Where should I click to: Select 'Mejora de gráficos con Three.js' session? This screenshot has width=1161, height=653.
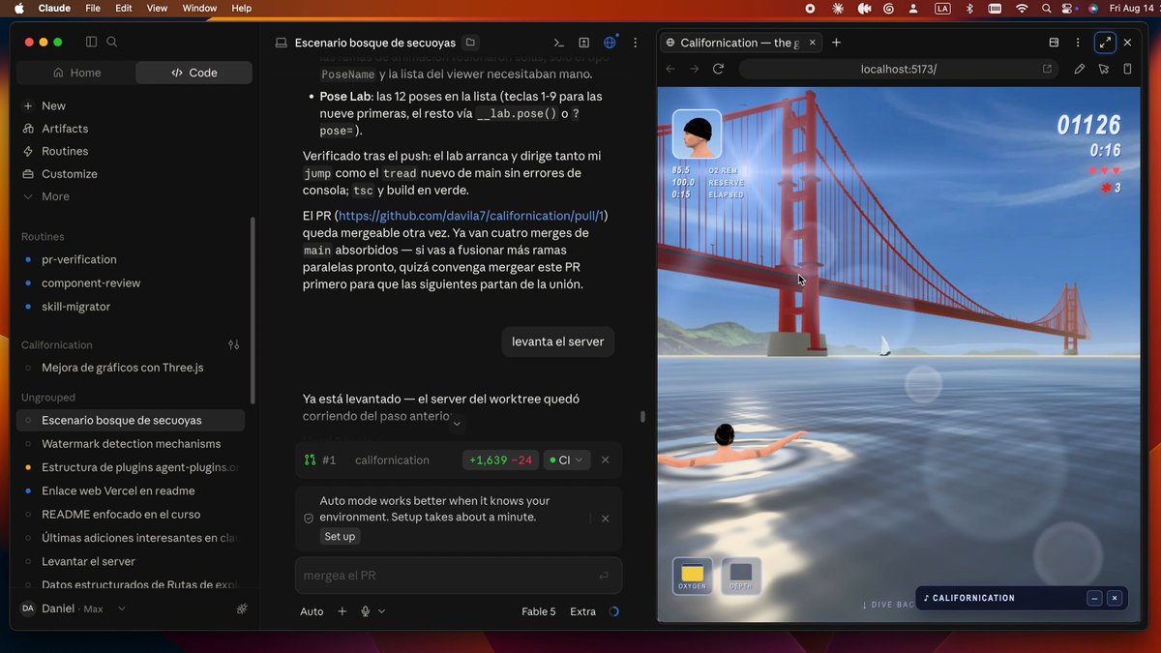123,368
